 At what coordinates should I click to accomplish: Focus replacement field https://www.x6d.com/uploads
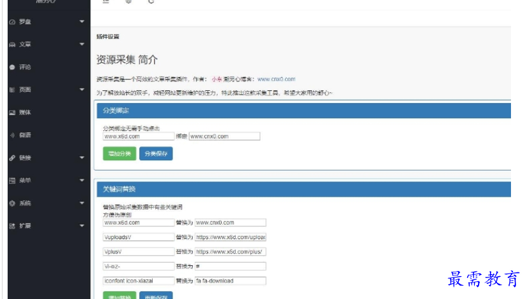[x=230, y=237]
